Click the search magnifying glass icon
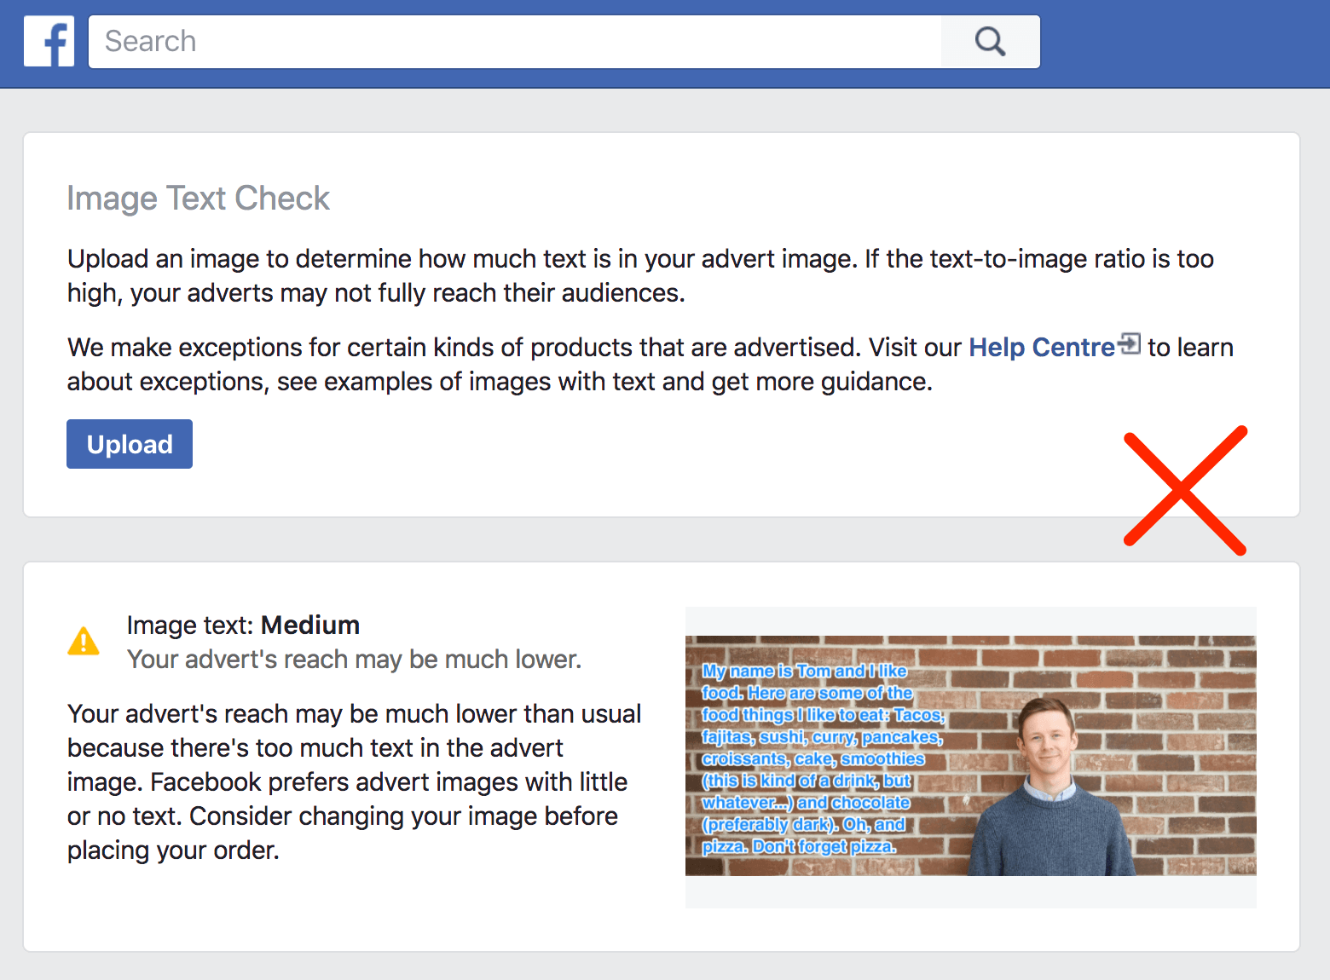Screen dimensions: 1330x980 click(x=989, y=40)
